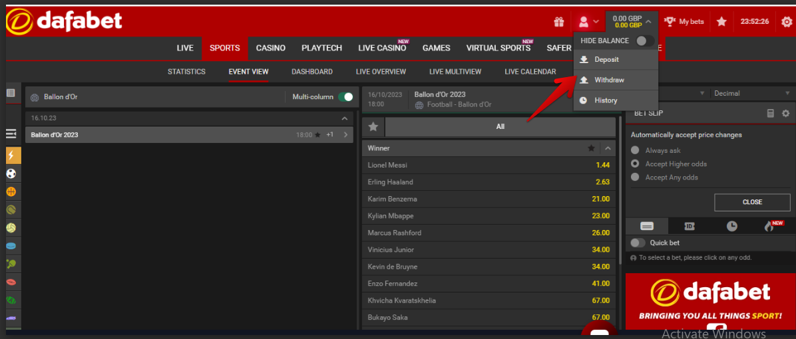
Task: Go to the PLAYTECH section
Action: pyautogui.click(x=322, y=48)
